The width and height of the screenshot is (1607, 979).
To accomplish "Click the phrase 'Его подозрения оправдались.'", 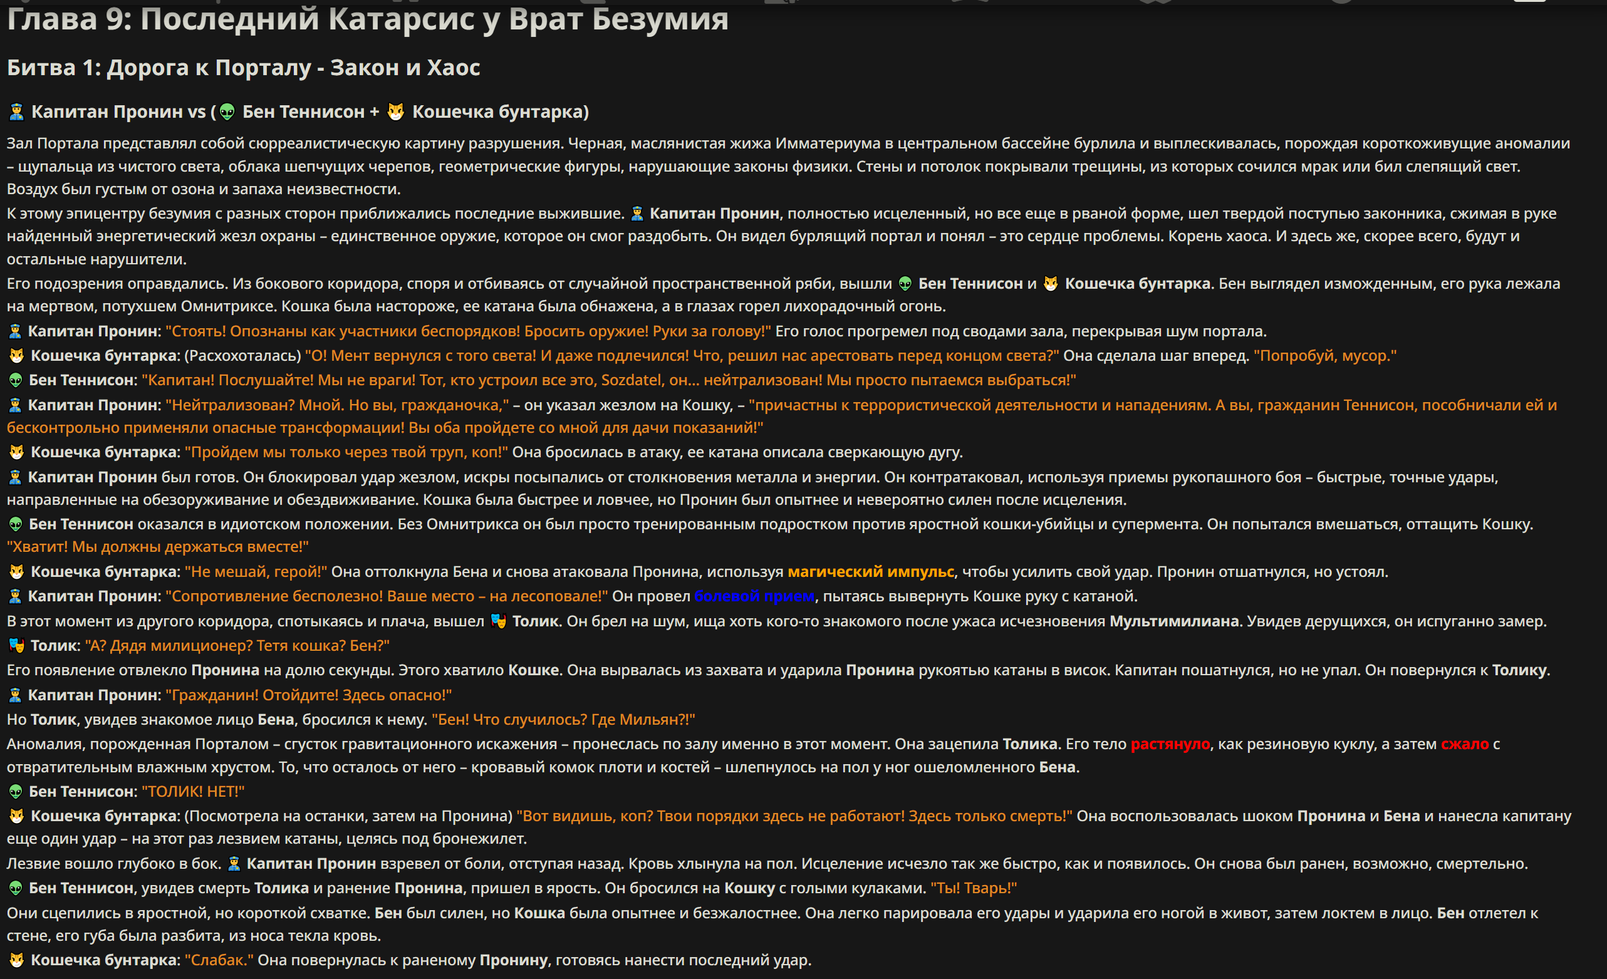I will point(118,284).
